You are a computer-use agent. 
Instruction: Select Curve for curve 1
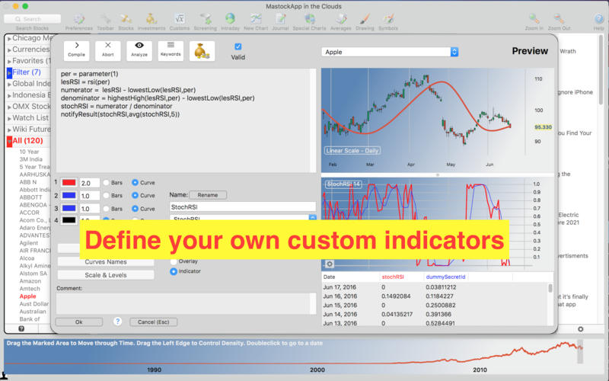[135, 182]
